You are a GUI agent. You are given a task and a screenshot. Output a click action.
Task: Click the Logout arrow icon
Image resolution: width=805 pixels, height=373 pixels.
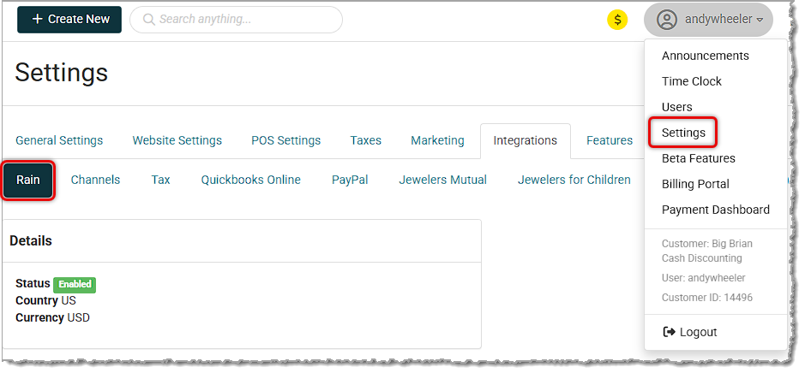tap(669, 332)
